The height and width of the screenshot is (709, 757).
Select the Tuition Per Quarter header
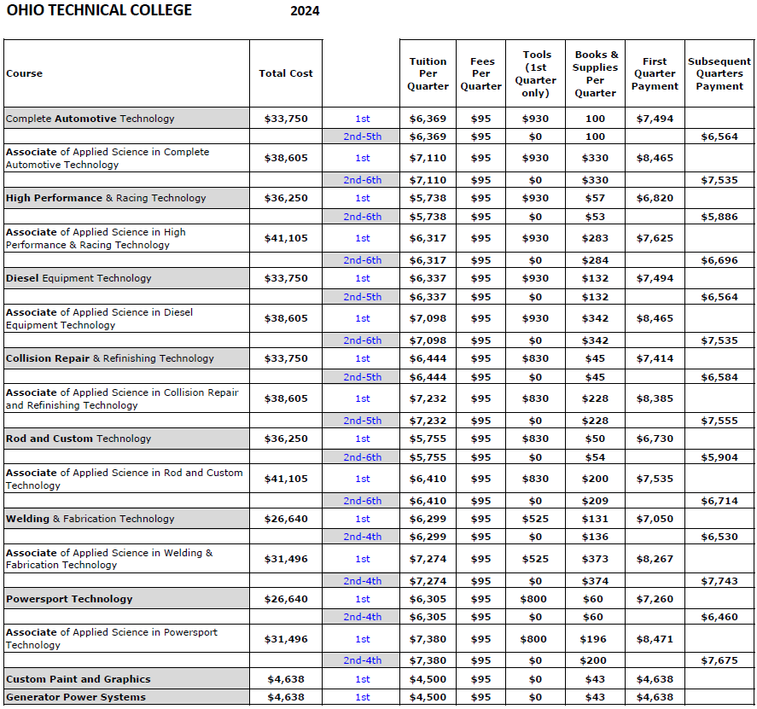[428, 73]
